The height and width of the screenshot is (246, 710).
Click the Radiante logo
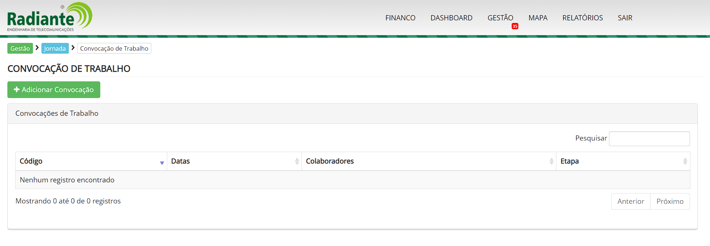coord(50,17)
